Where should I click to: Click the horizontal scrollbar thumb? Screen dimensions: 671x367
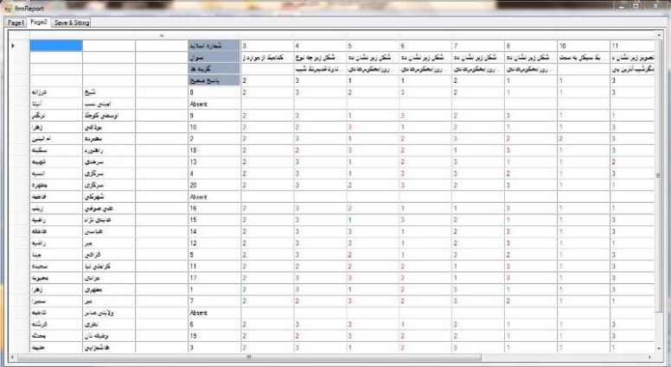point(251,356)
